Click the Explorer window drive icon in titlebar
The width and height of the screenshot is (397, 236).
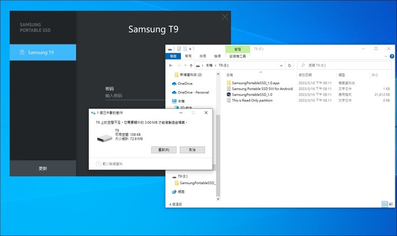point(170,49)
